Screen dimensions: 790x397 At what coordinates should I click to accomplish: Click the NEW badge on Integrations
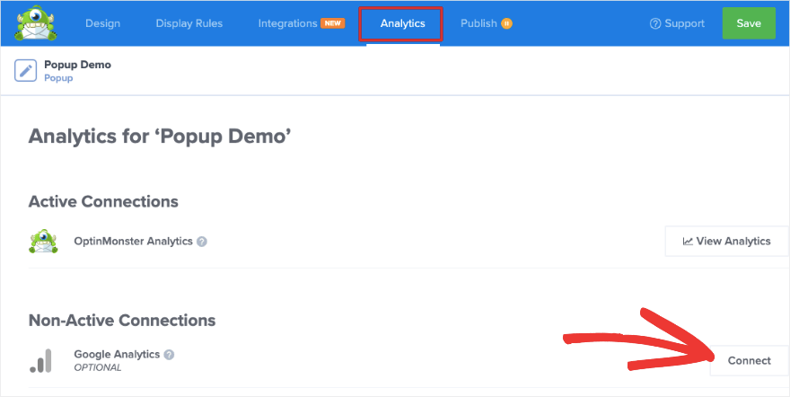click(x=332, y=23)
